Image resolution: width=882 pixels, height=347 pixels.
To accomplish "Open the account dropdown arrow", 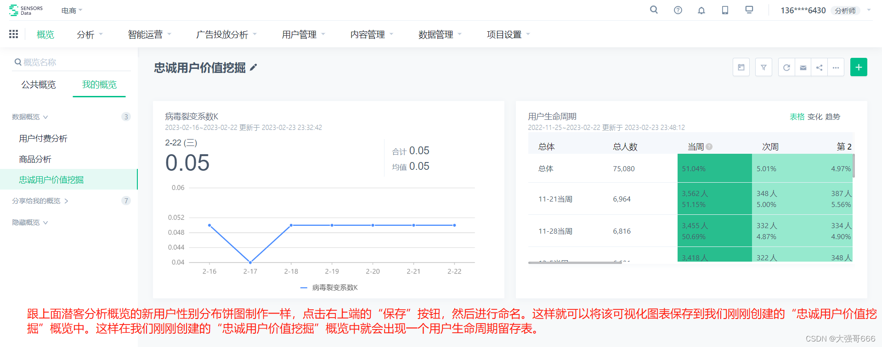I will 869,10.
